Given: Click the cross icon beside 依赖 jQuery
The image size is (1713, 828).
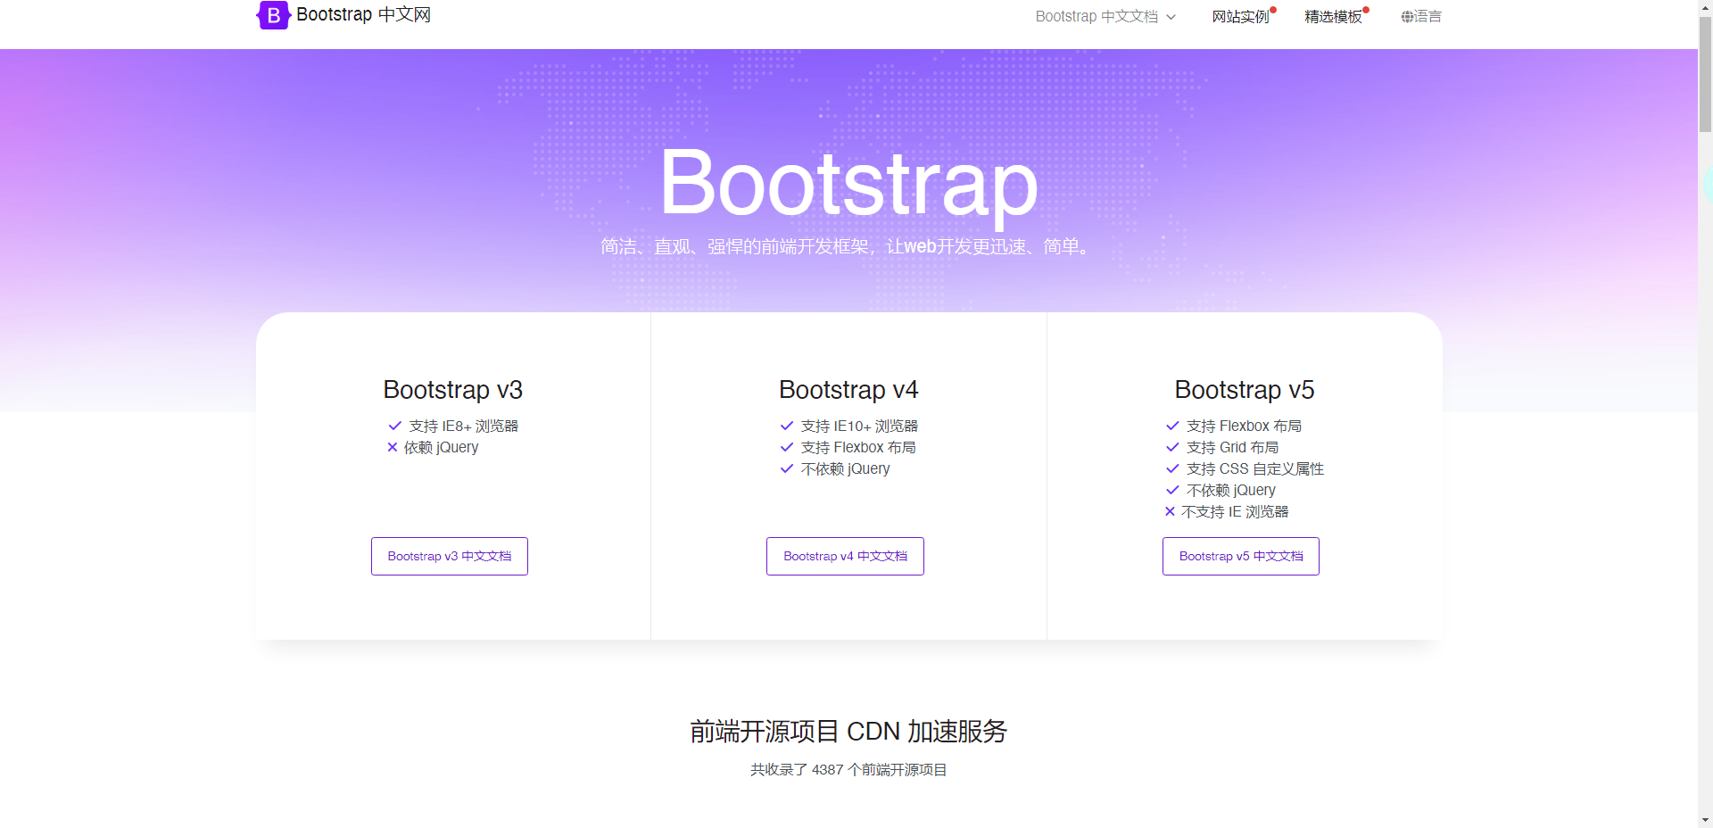Looking at the screenshot, I should (x=392, y=447).
